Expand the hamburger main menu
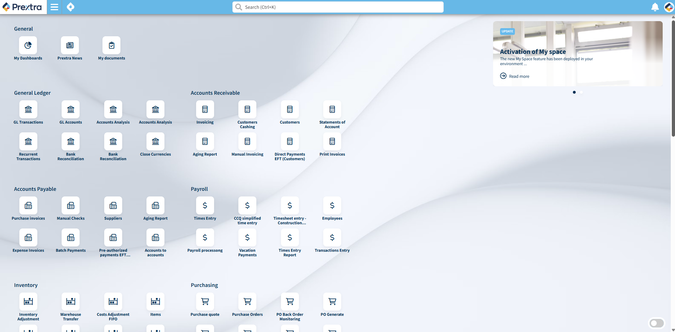 point(54,7)
